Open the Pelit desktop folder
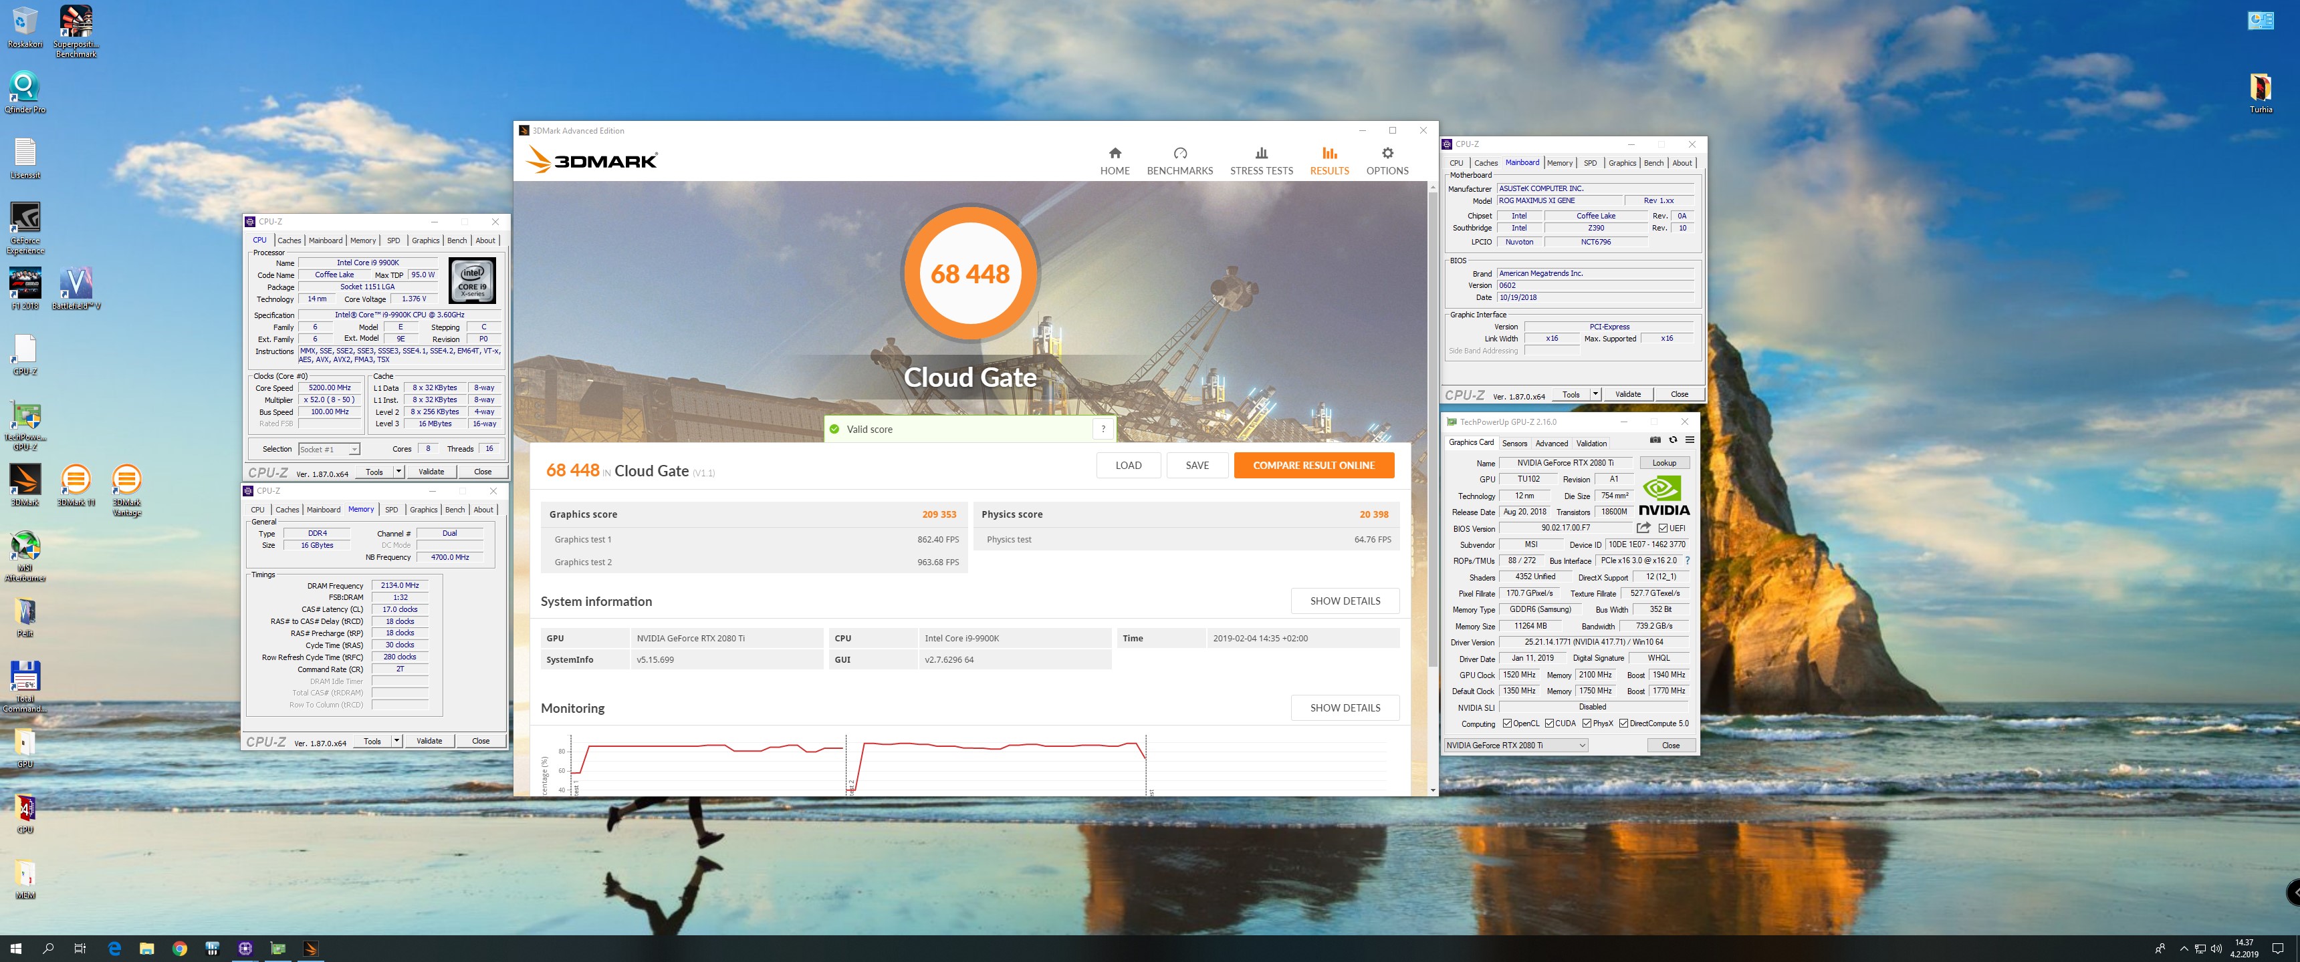Viewport: 2300px width, 962px height. point(25,617)
